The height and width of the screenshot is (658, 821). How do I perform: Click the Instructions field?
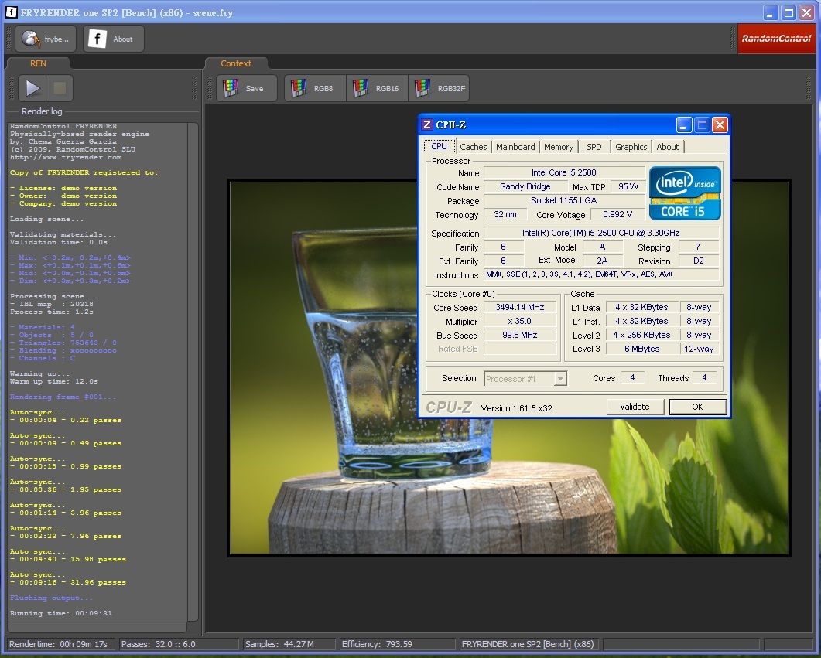coord(600,274)
